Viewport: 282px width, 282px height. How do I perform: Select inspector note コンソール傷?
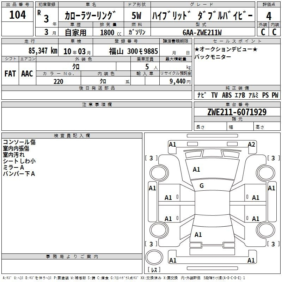19,142
